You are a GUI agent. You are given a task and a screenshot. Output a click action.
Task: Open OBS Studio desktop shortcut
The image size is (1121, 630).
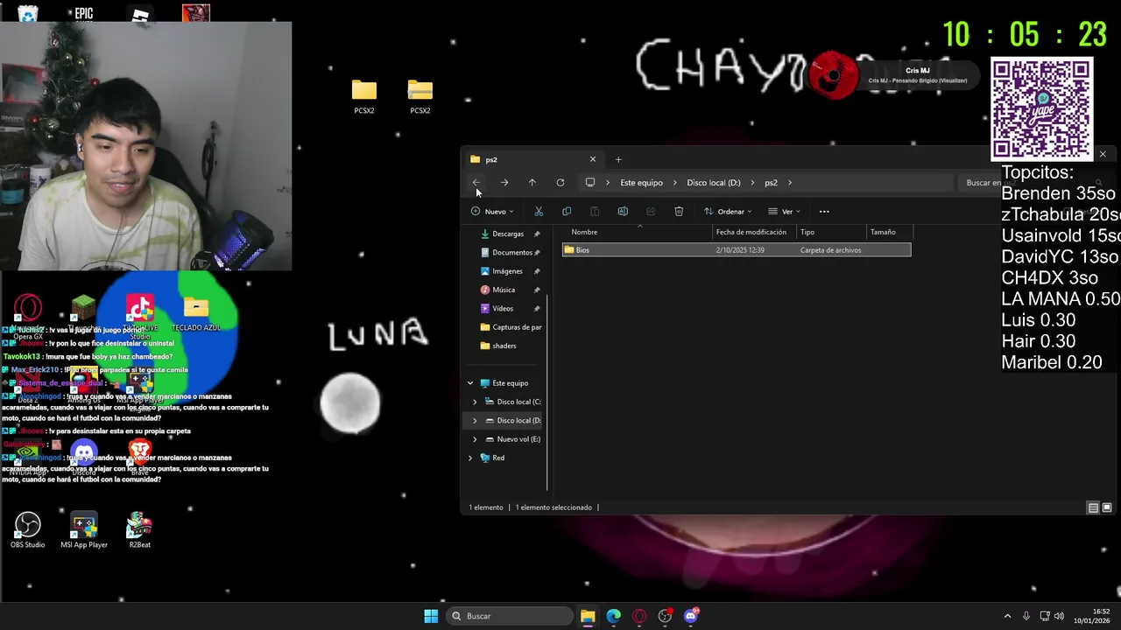(28, 530)
